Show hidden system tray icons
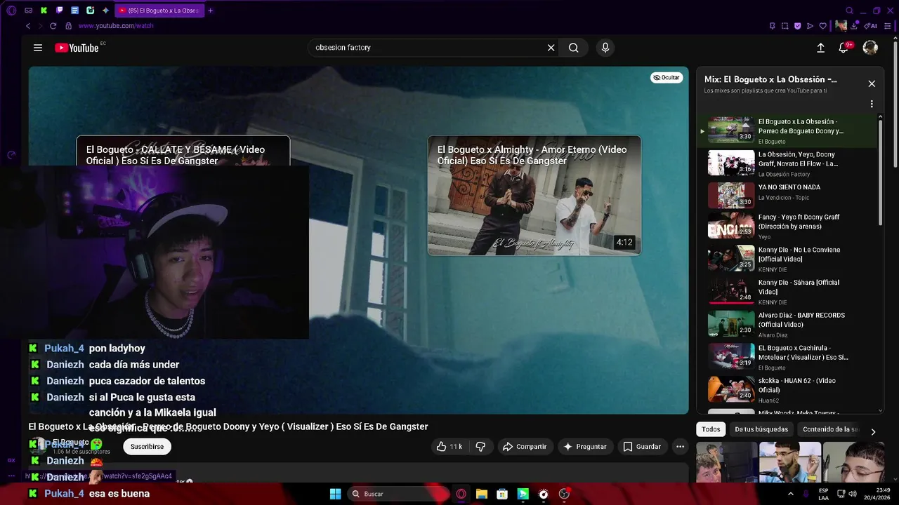The width and height of the screenshot is (899, 505). tap(791, 494)
